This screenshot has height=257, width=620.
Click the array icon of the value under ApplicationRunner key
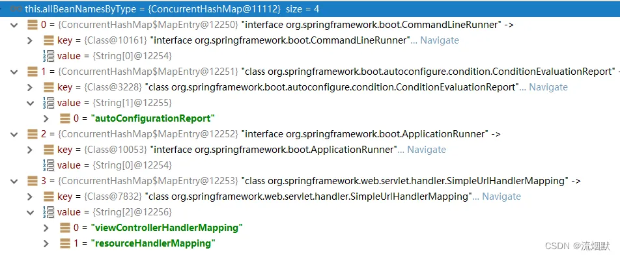click(48, 165)
